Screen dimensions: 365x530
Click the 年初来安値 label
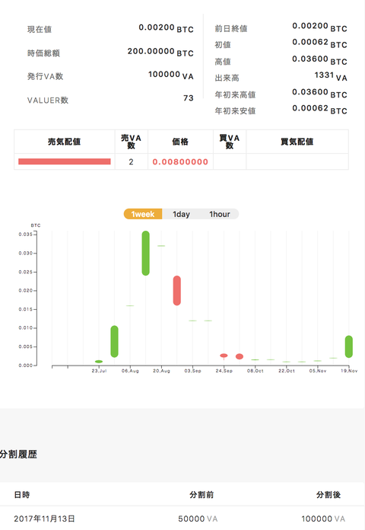coord(235,111)
